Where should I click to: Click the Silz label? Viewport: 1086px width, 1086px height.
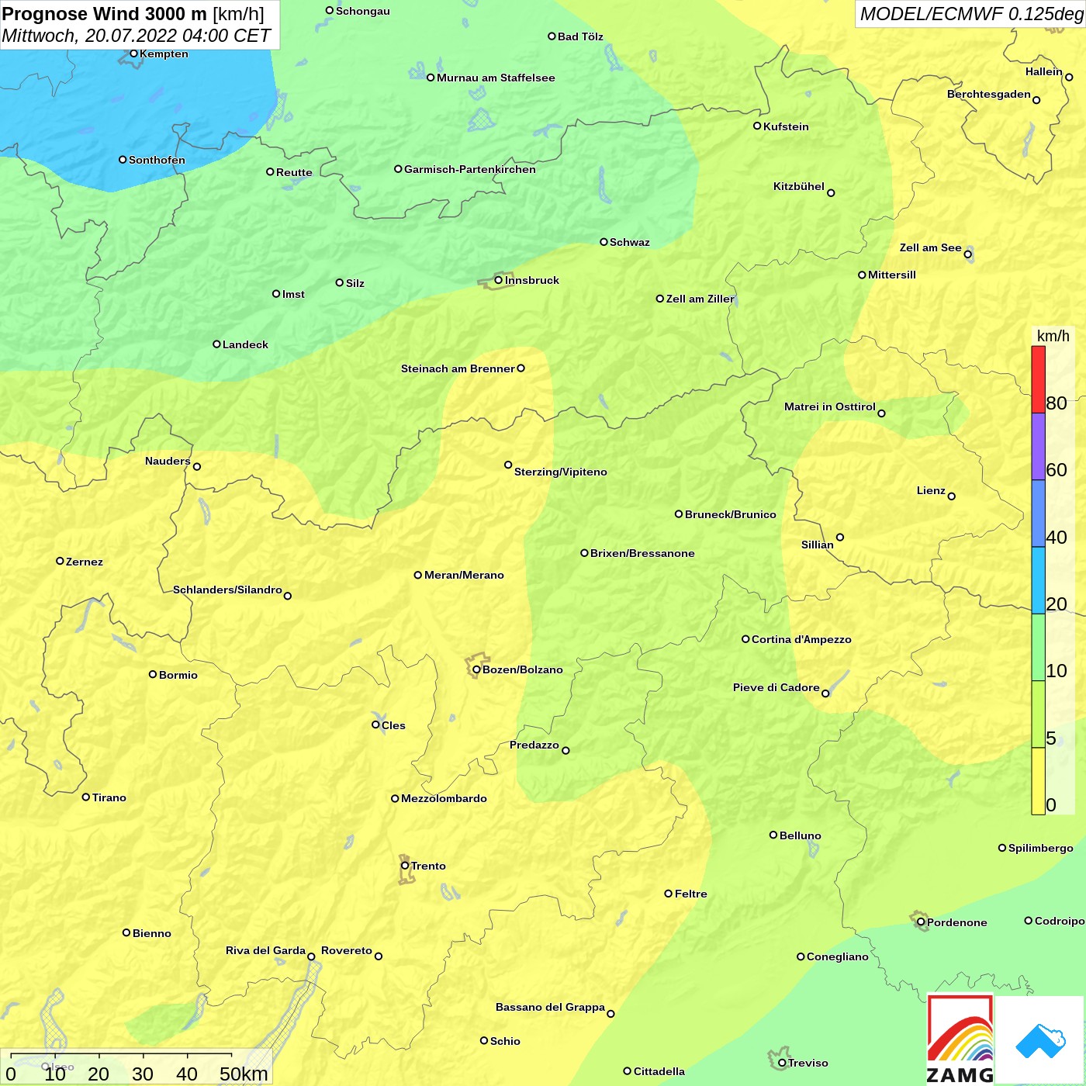coord(355,283)
